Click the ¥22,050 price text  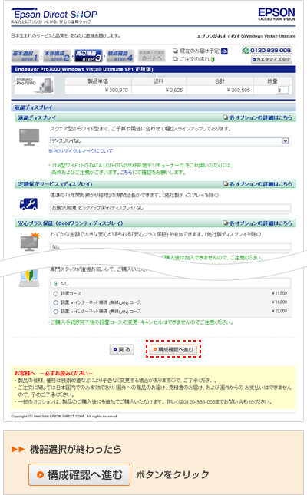point(279,311)
